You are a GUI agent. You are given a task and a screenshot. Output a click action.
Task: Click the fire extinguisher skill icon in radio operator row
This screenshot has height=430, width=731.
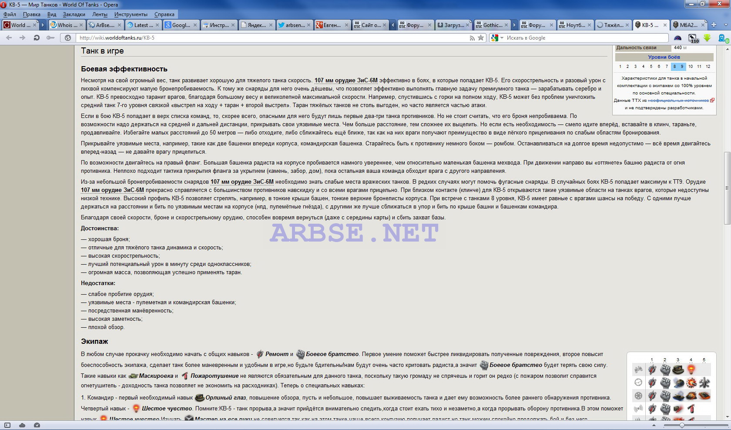click(691, 409)
